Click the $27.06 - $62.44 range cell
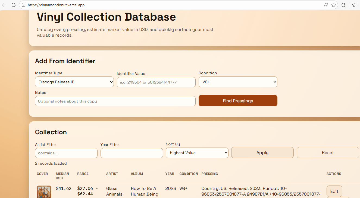The height and width of the screenshot is (198, 360). pos(87,191)
